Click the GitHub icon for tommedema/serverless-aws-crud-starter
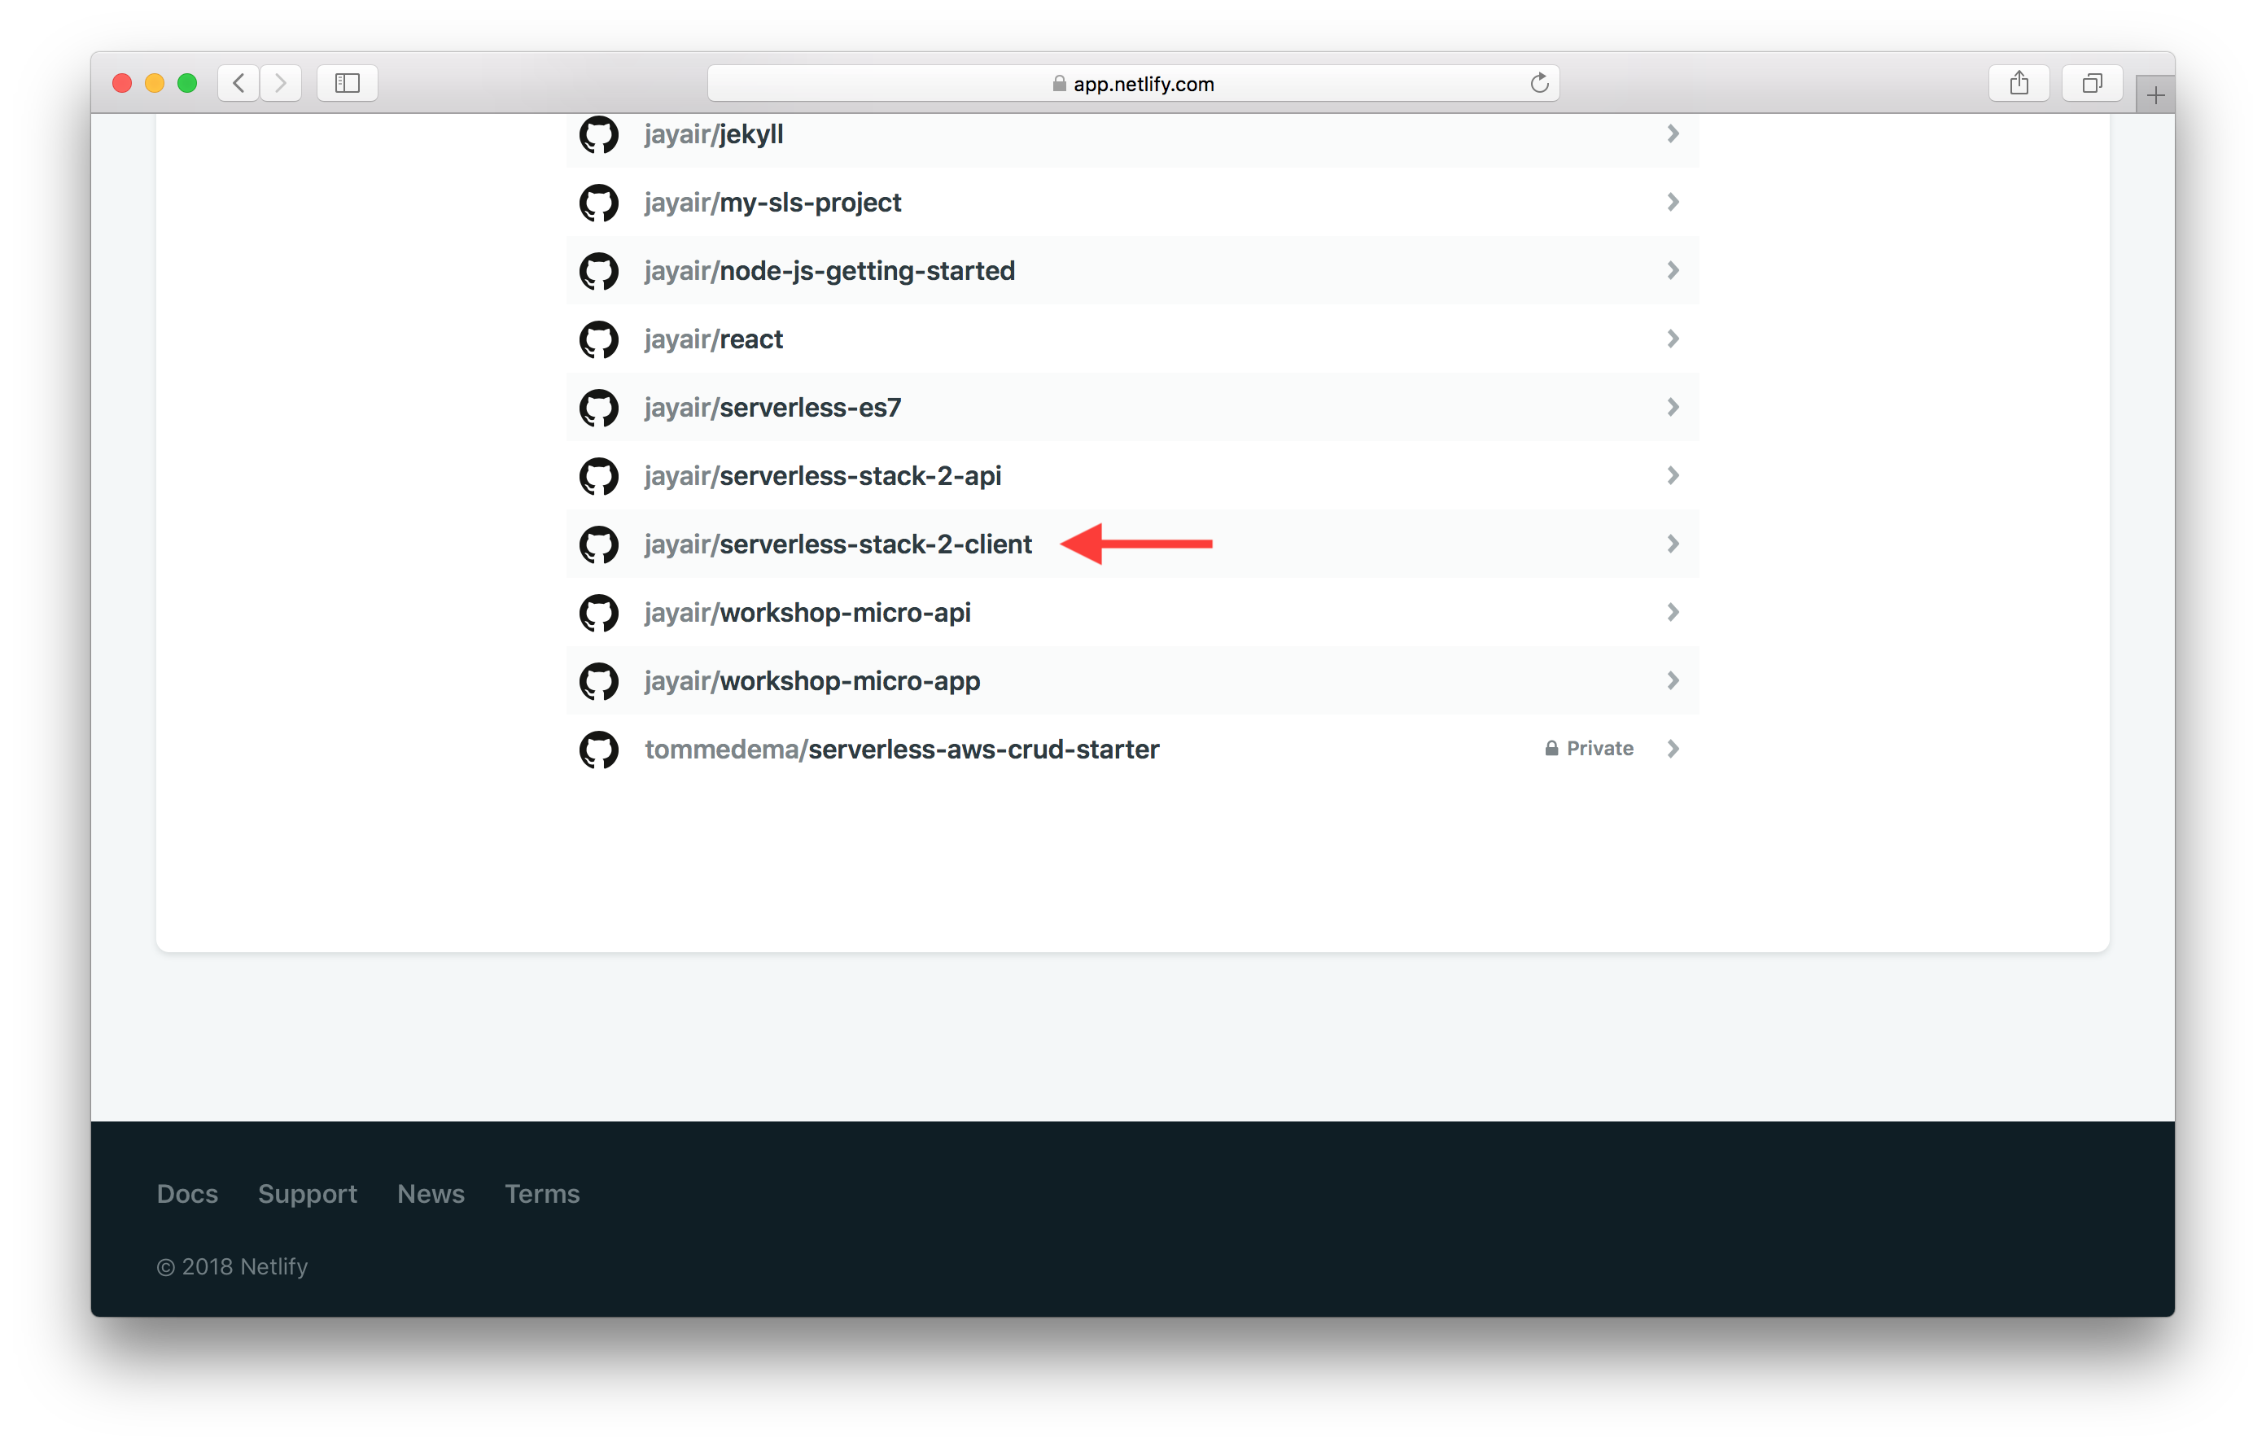 pyautogui.click(x=598, y=748)
